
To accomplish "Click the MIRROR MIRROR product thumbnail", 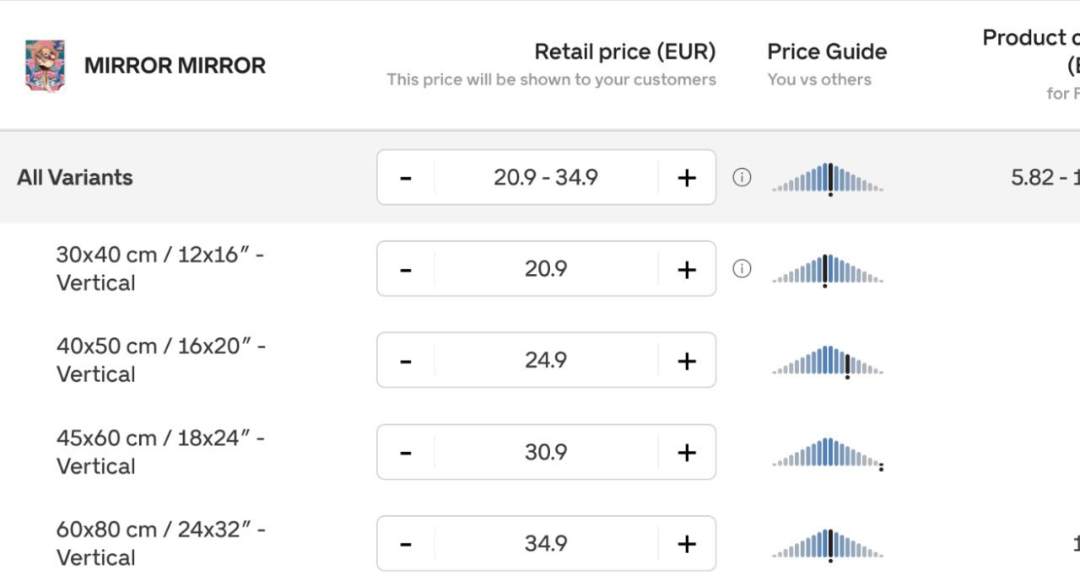I will pos(46,65).
